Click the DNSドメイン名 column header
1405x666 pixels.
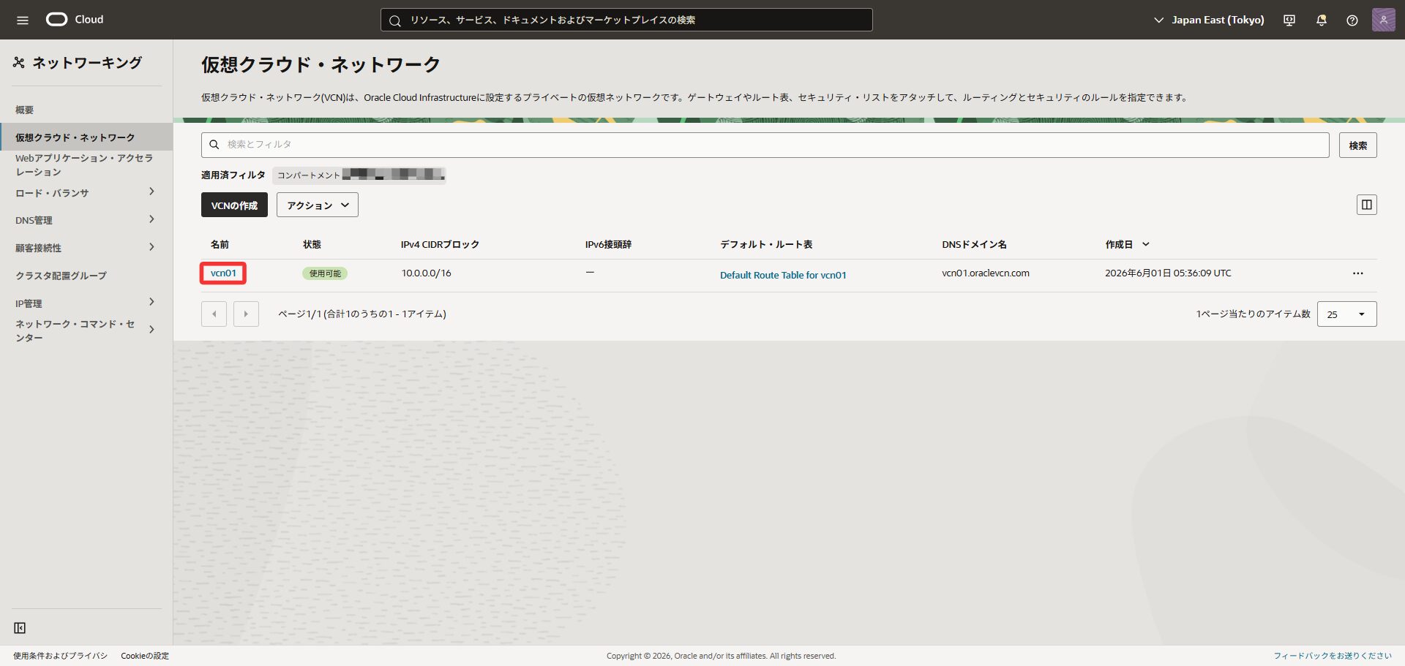click(974, 244)
